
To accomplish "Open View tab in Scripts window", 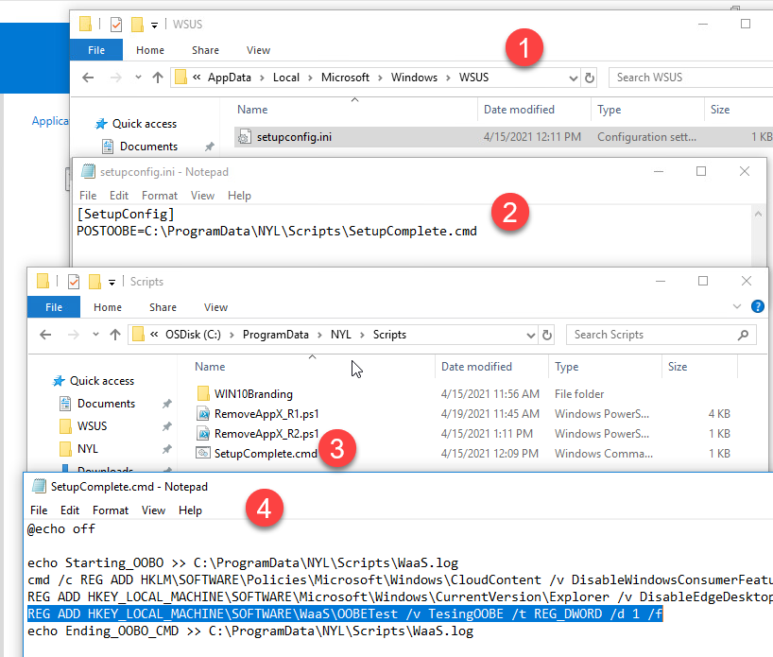I will (x=215, y=307).
